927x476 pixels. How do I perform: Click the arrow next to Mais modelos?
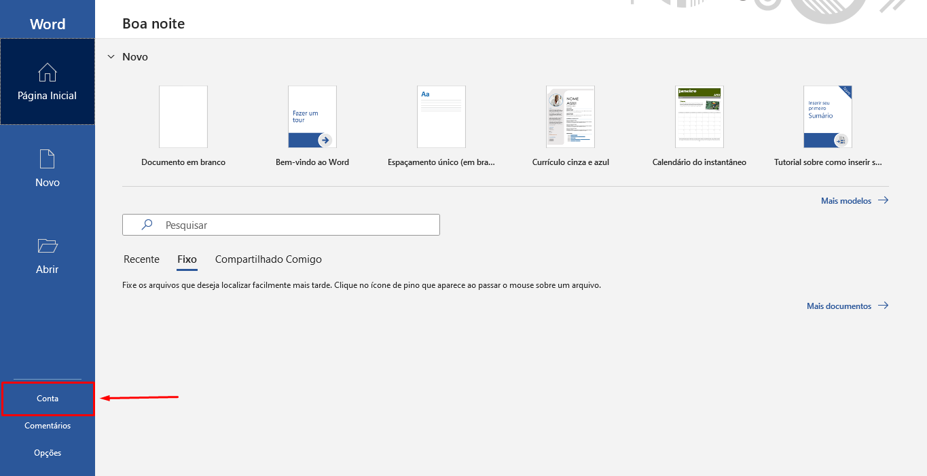pyautogui.click(x=883, y=200)
